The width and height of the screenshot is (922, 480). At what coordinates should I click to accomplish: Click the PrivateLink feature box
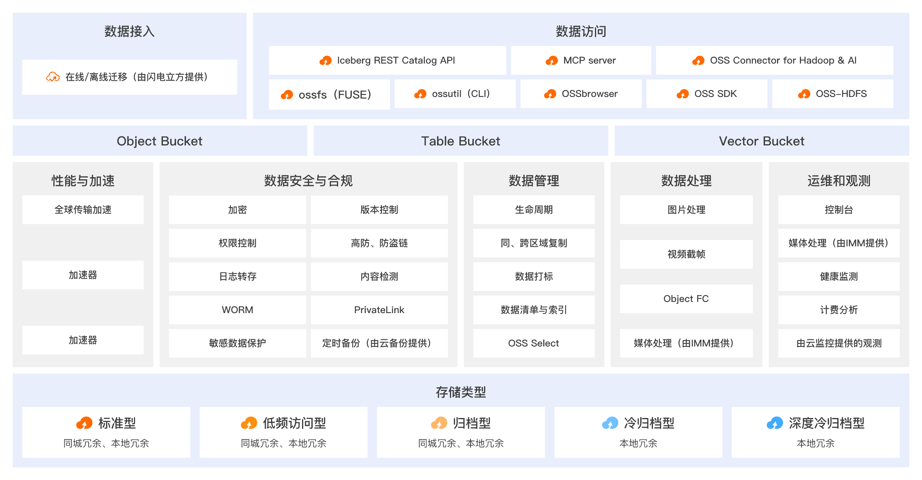coord(379,310)
